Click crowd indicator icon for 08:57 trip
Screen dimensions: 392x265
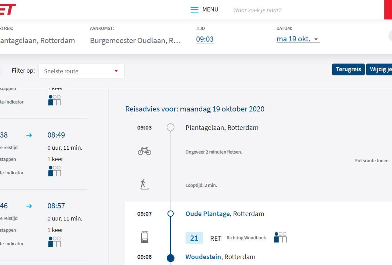55,242
